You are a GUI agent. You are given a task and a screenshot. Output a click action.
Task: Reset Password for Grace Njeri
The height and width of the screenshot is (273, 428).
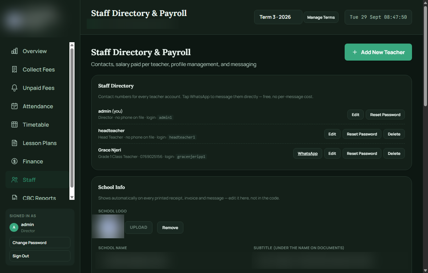[362, 154]
